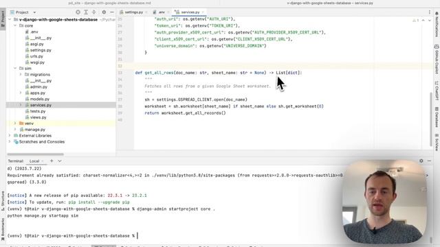Toggle the Bookmarks tool window side button
Image resolution: width=440 pixels, height=247 pixels.
(x=3, y=230)
